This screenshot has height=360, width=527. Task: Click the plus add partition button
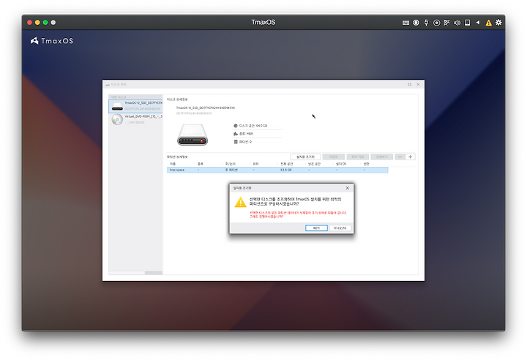(410, 157)
